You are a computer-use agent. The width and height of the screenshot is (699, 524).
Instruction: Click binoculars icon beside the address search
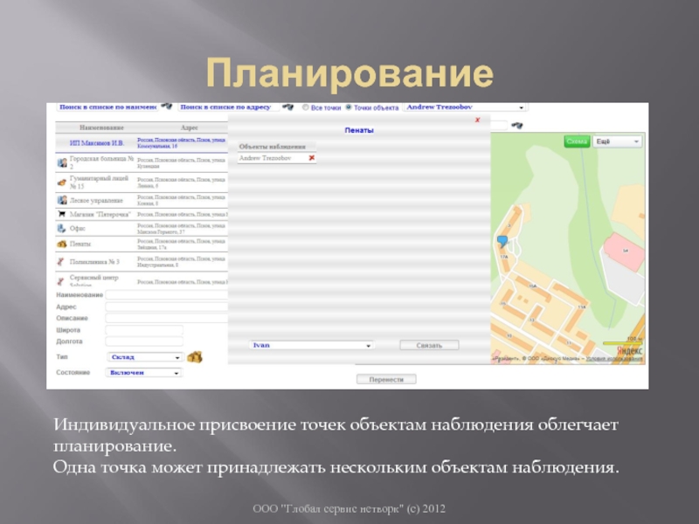click(288, 107)
